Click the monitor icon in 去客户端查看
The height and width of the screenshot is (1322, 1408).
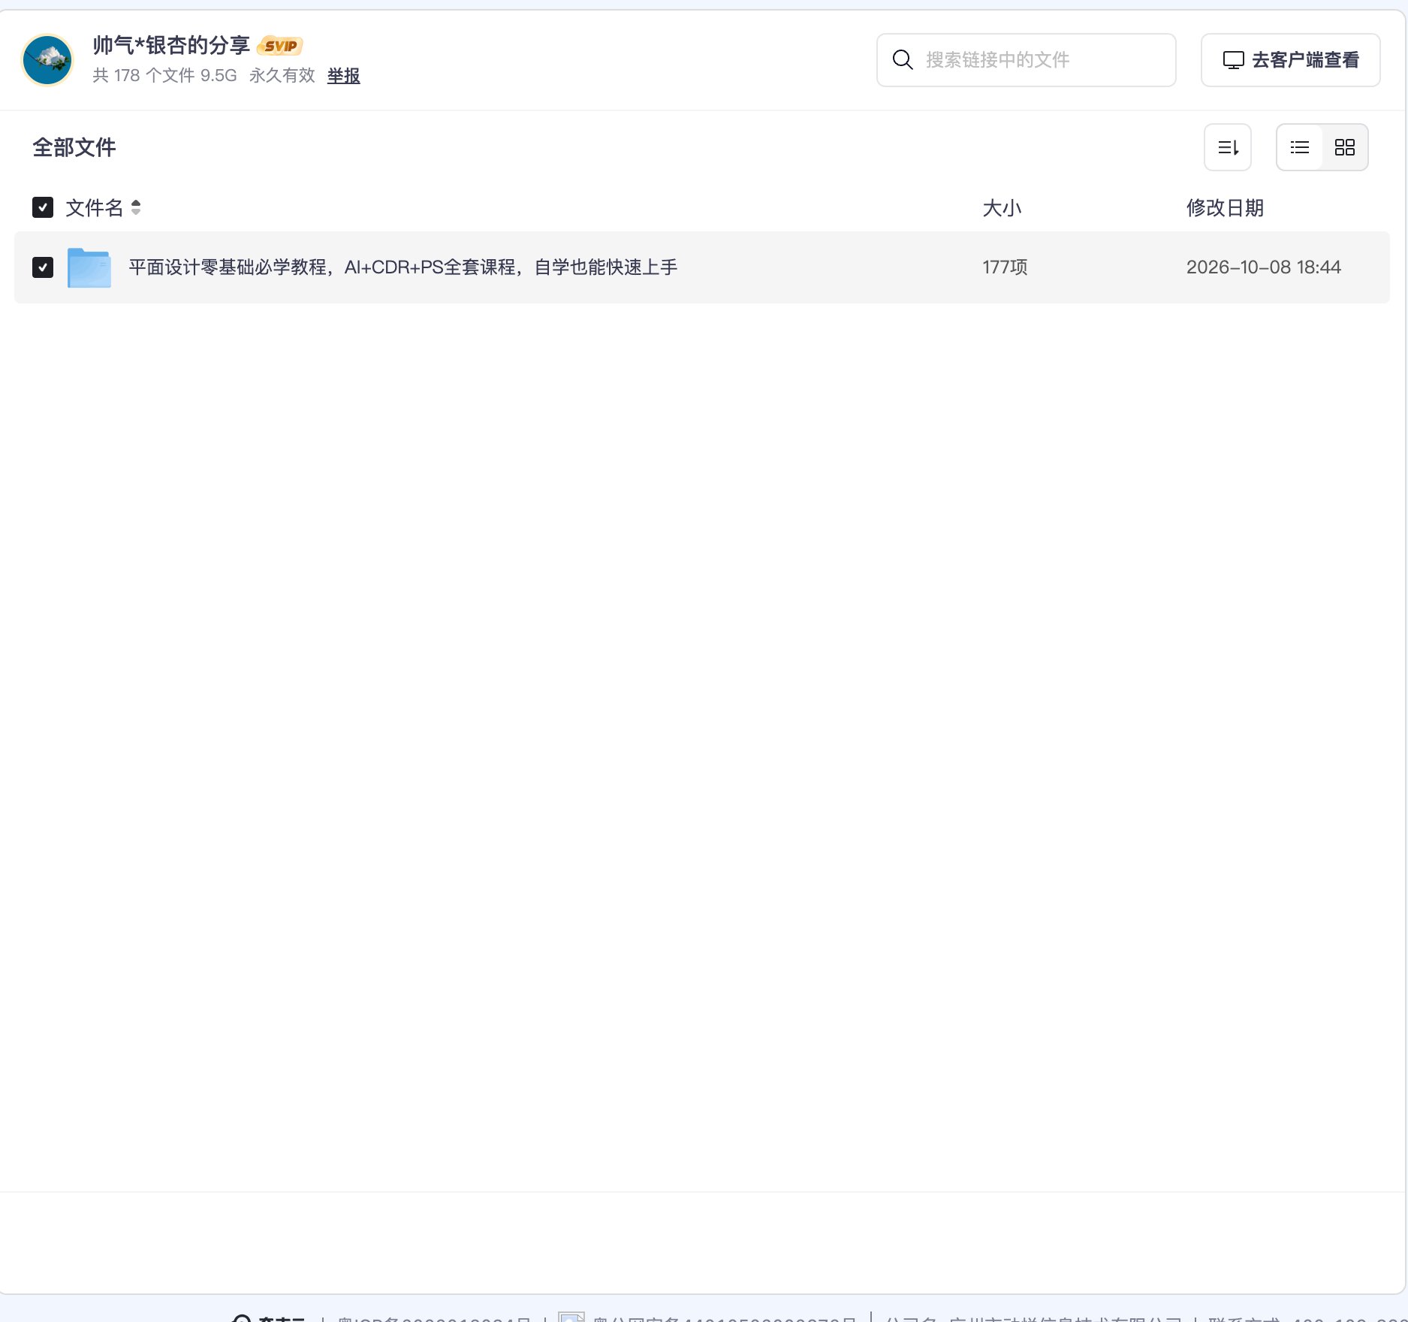coord(1234,60)
